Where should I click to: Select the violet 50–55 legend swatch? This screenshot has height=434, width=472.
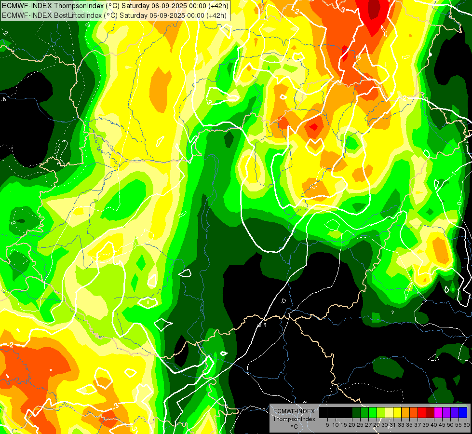pyautogui.click(x=455, y=412)
